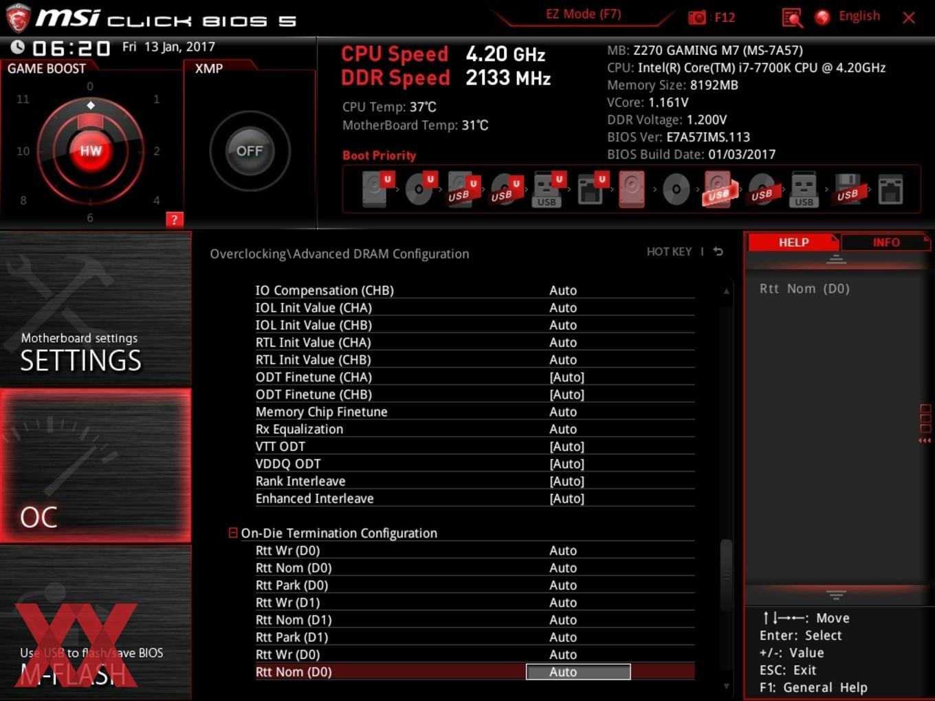The image size is (935, 701).
Task: Click the globe language icon
Action: click(x=822, y=17)
